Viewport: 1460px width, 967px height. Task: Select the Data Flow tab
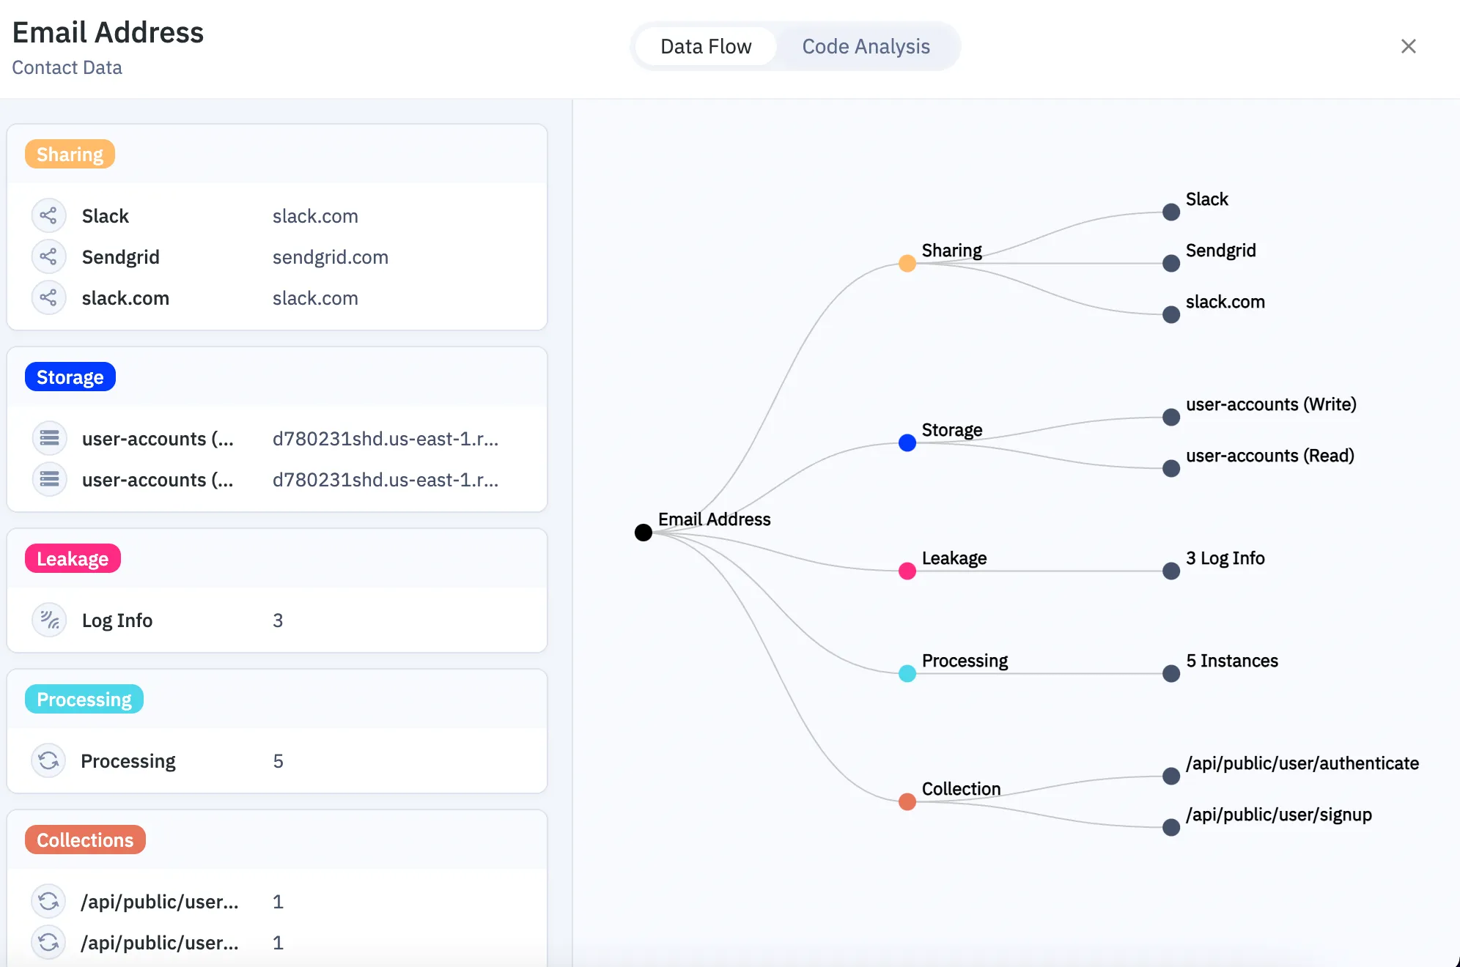(705, 46)
